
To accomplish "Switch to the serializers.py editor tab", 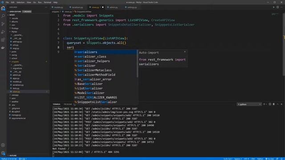I will pos(77,7).
